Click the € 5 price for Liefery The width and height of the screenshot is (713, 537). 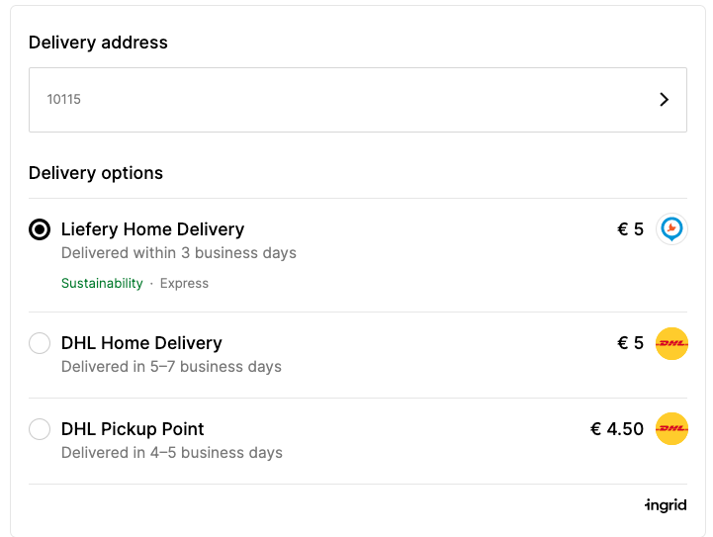pyautogui.click(x=630, y=229)
